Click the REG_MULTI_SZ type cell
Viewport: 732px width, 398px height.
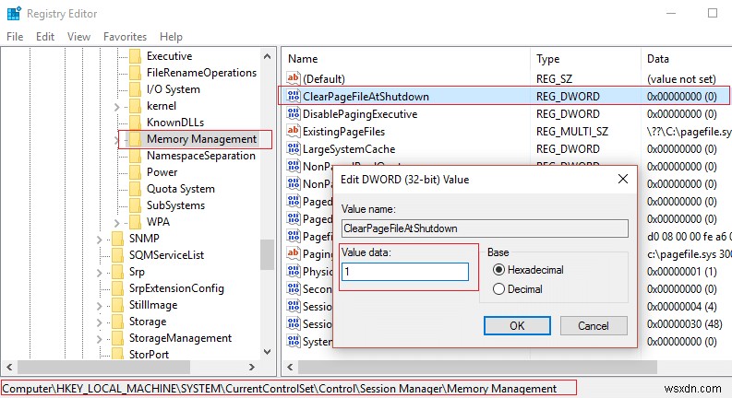coord(572,132)
